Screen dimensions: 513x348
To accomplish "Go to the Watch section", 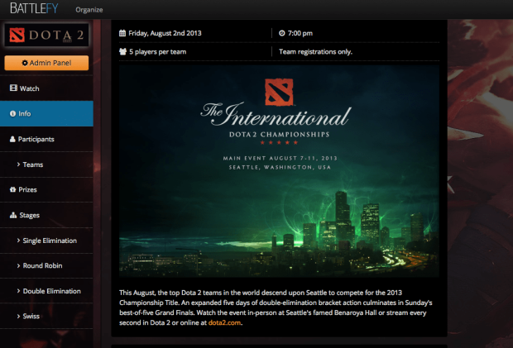I will tap(46, 88).
